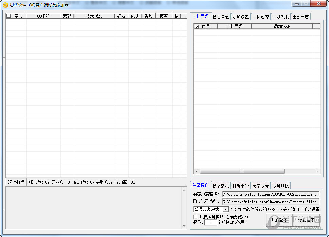This screenshot has width=329, height=237.
Task: Toggle the select-all checkbox in QQ account list header
Action: point(9,16)
